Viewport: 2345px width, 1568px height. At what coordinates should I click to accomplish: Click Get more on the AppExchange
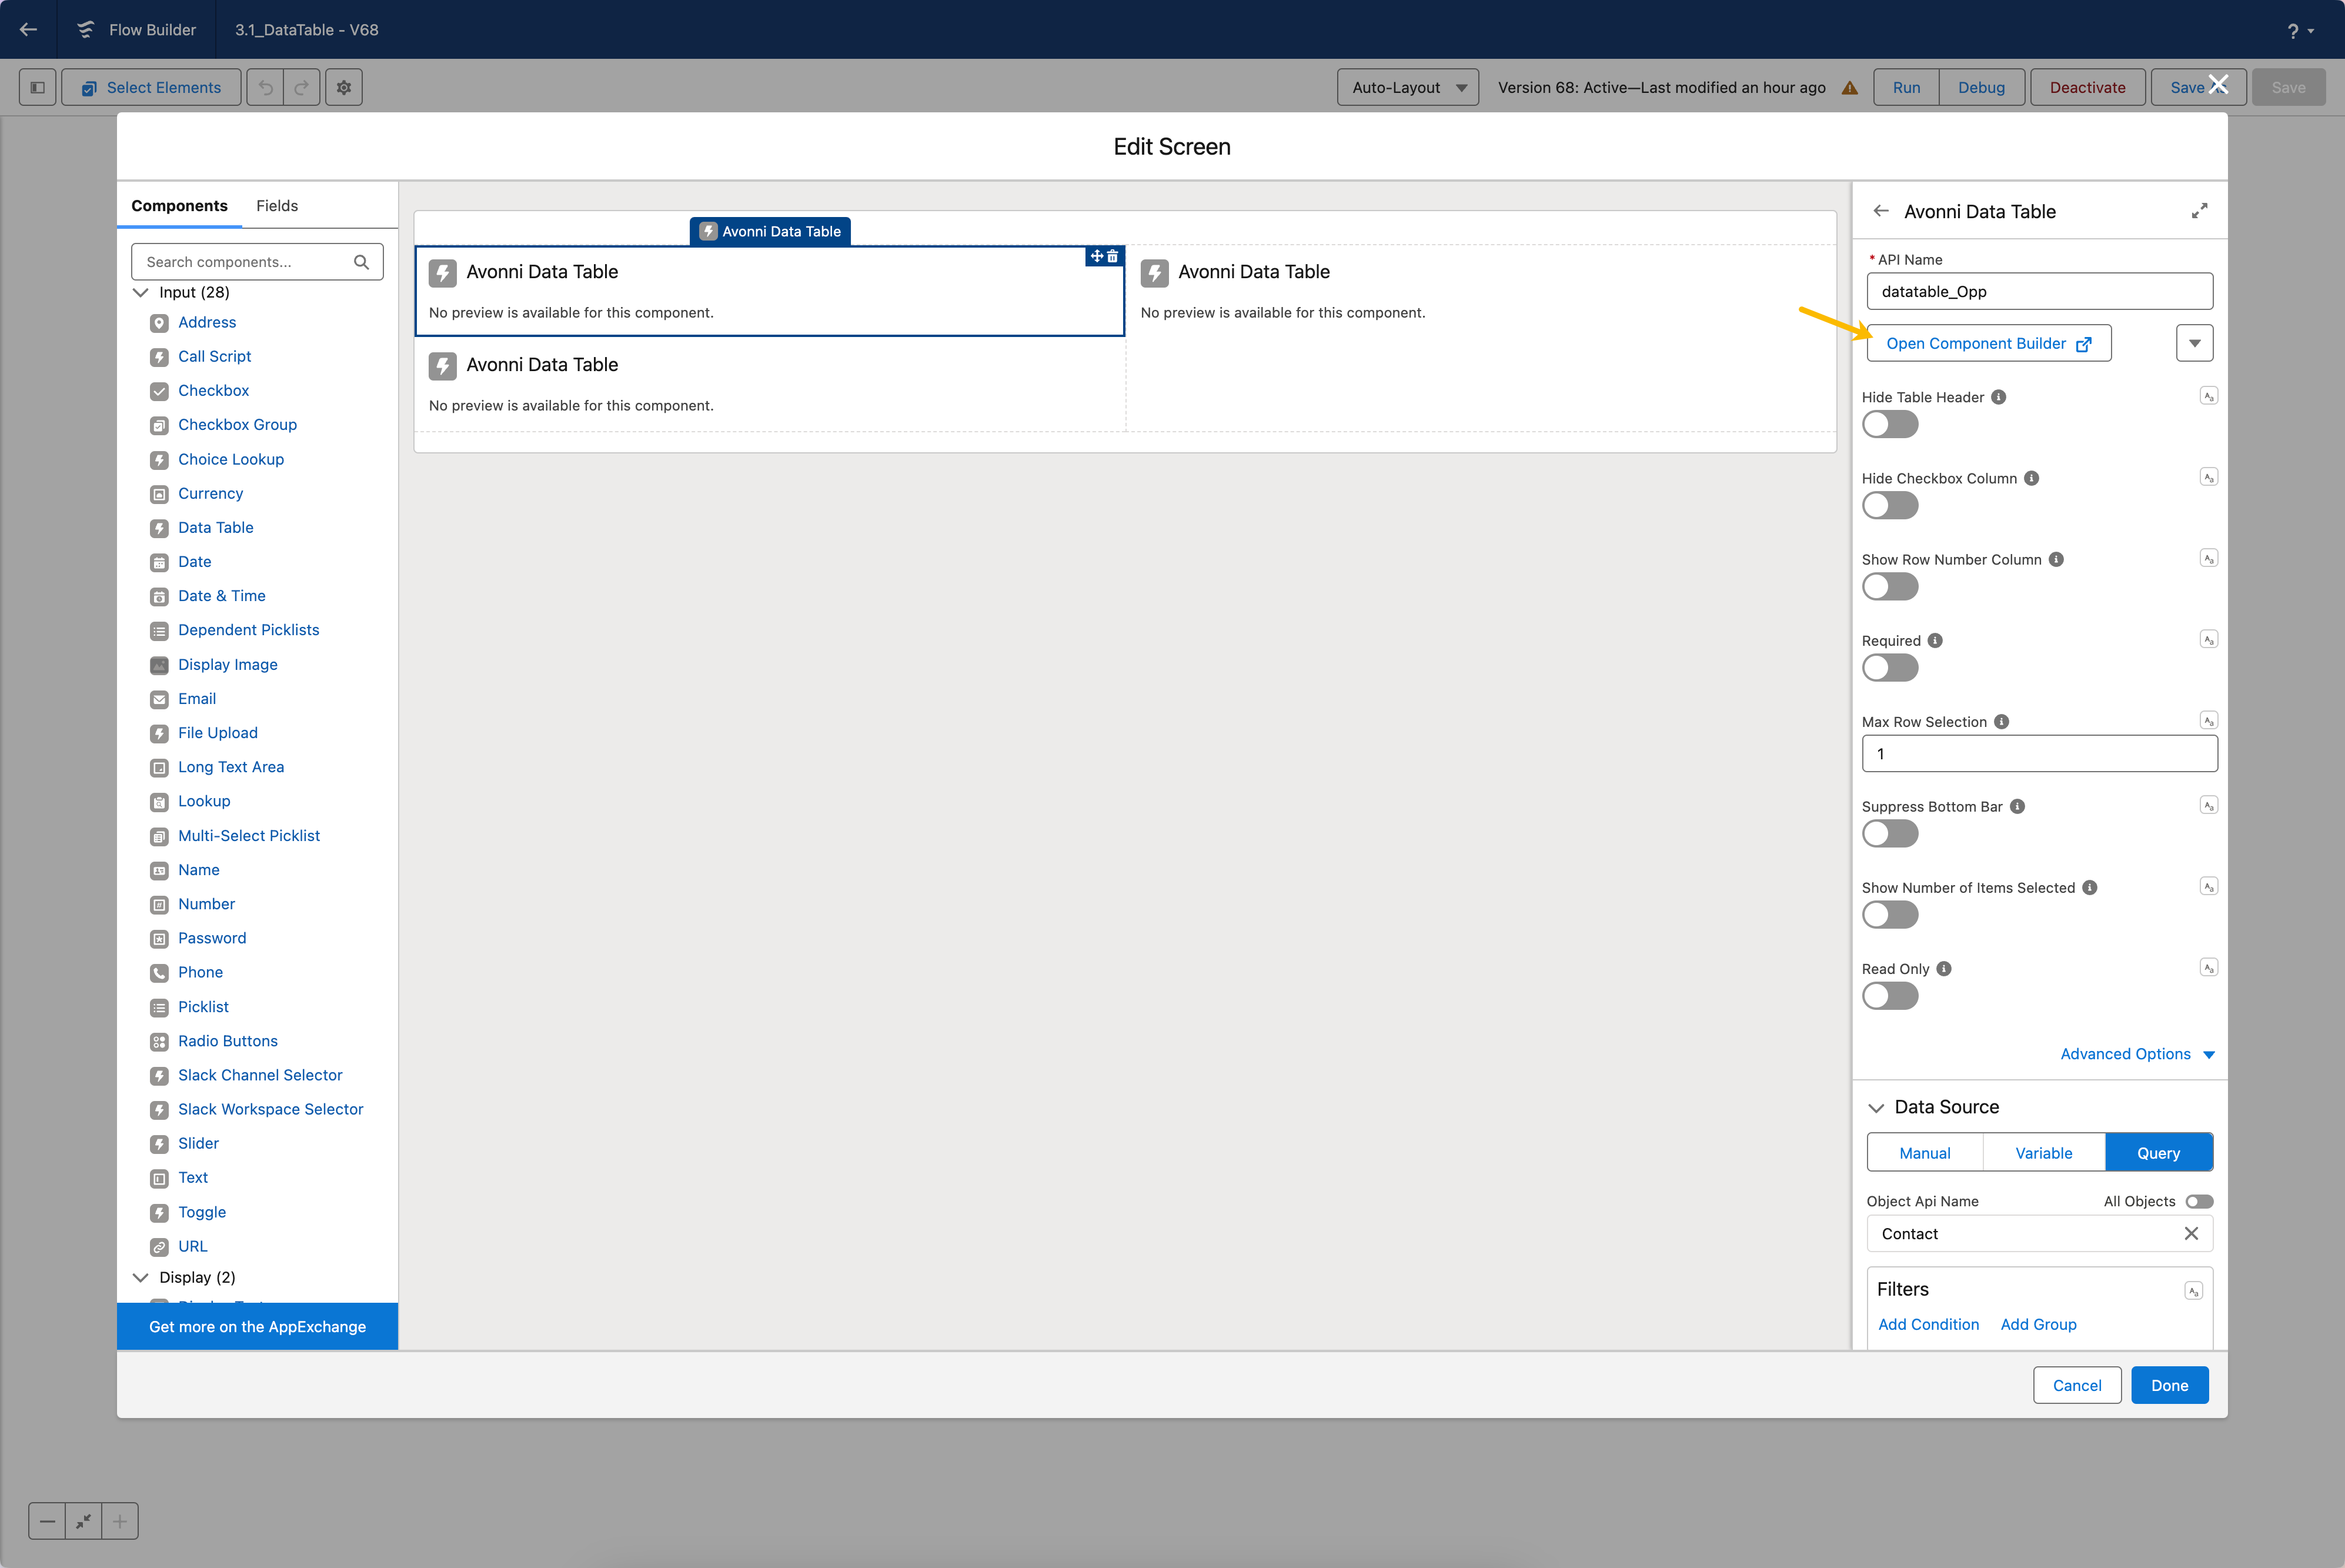(x=258, y=1326)
